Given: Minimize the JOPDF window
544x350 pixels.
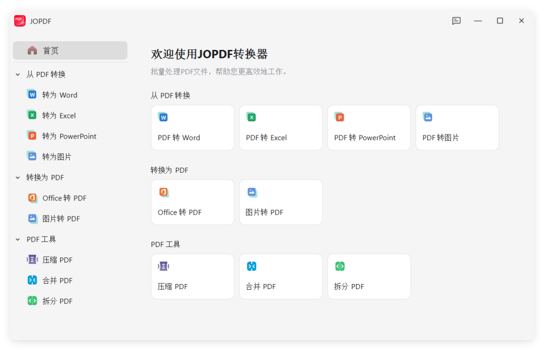Looking at the screenshot, I should pyautogui.click(x=478, y=21).
